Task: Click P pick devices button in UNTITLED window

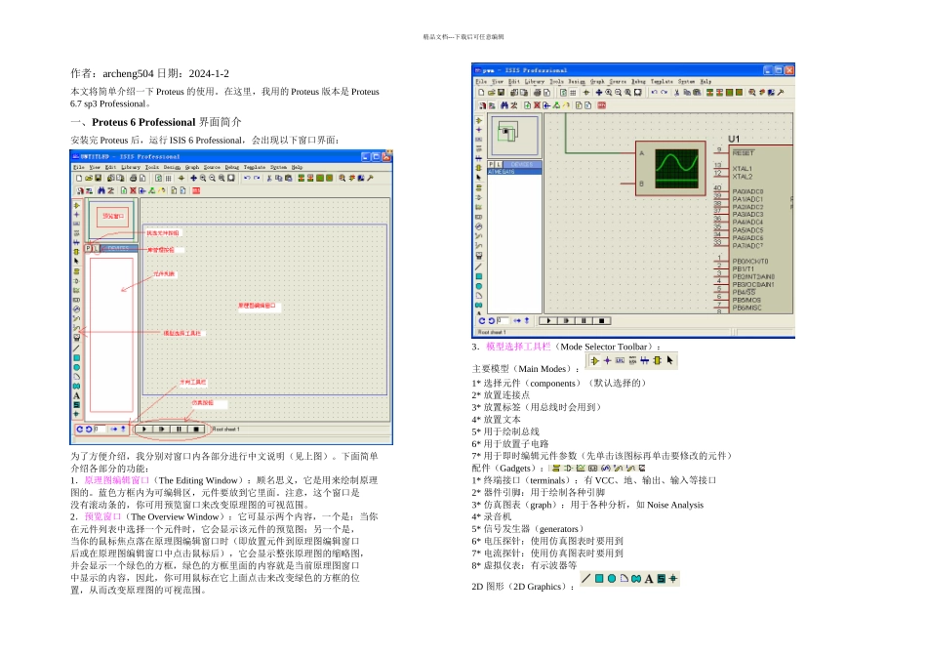Action: pyautogui.click(x=88, y=249)
